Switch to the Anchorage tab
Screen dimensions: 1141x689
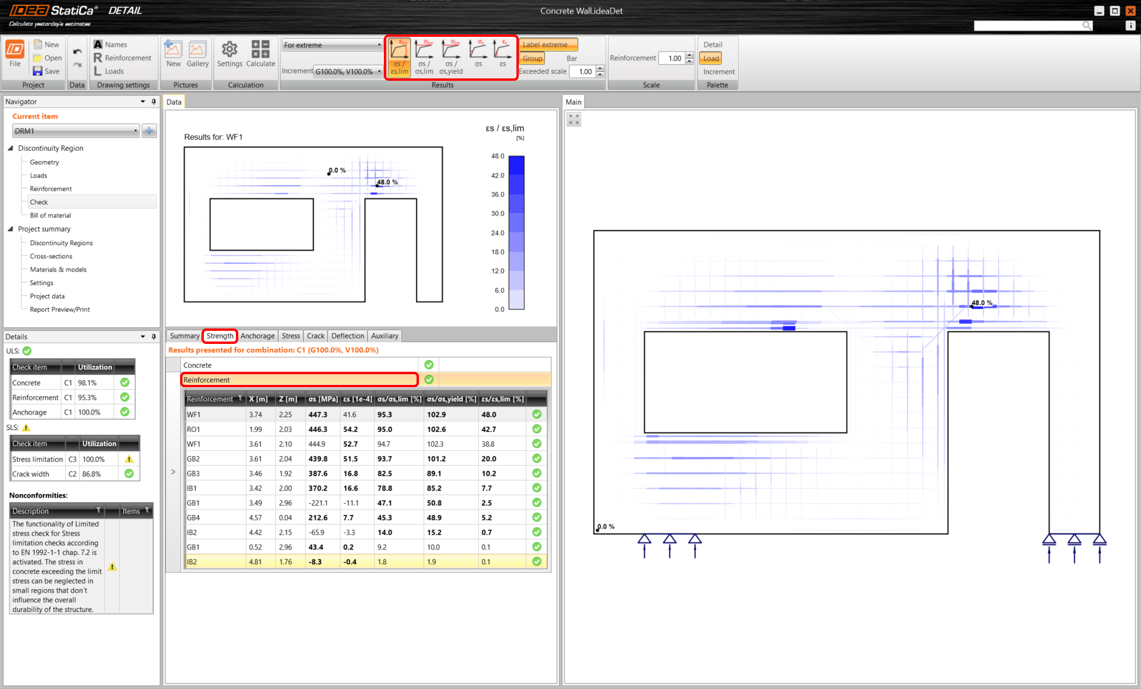(257, 336)
